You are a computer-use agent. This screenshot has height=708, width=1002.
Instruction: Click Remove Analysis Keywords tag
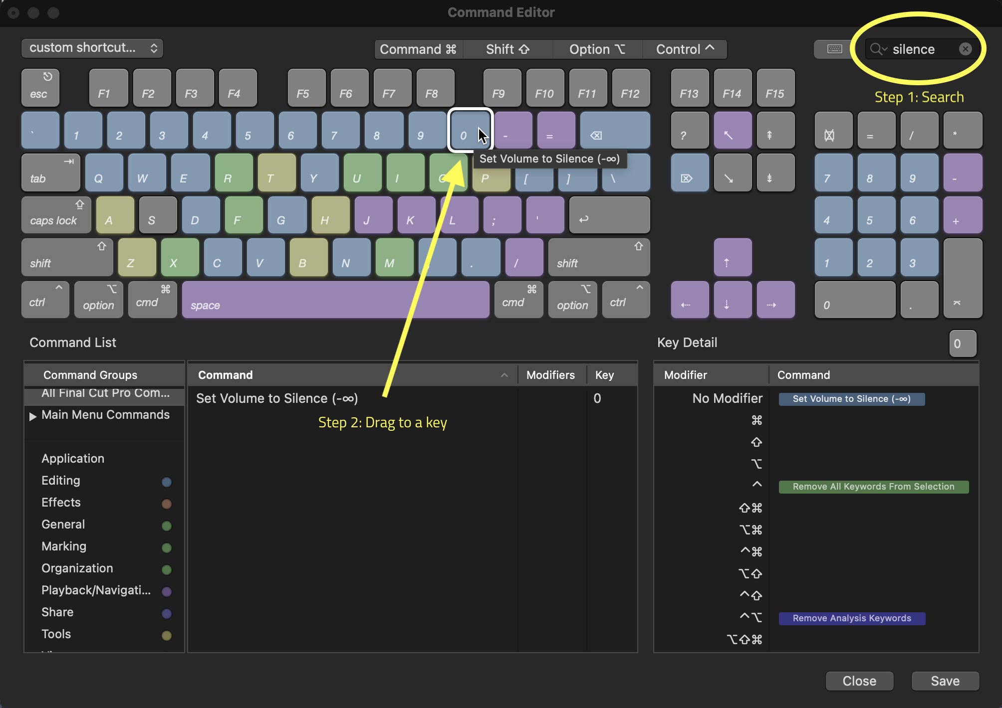coord(852,618)
